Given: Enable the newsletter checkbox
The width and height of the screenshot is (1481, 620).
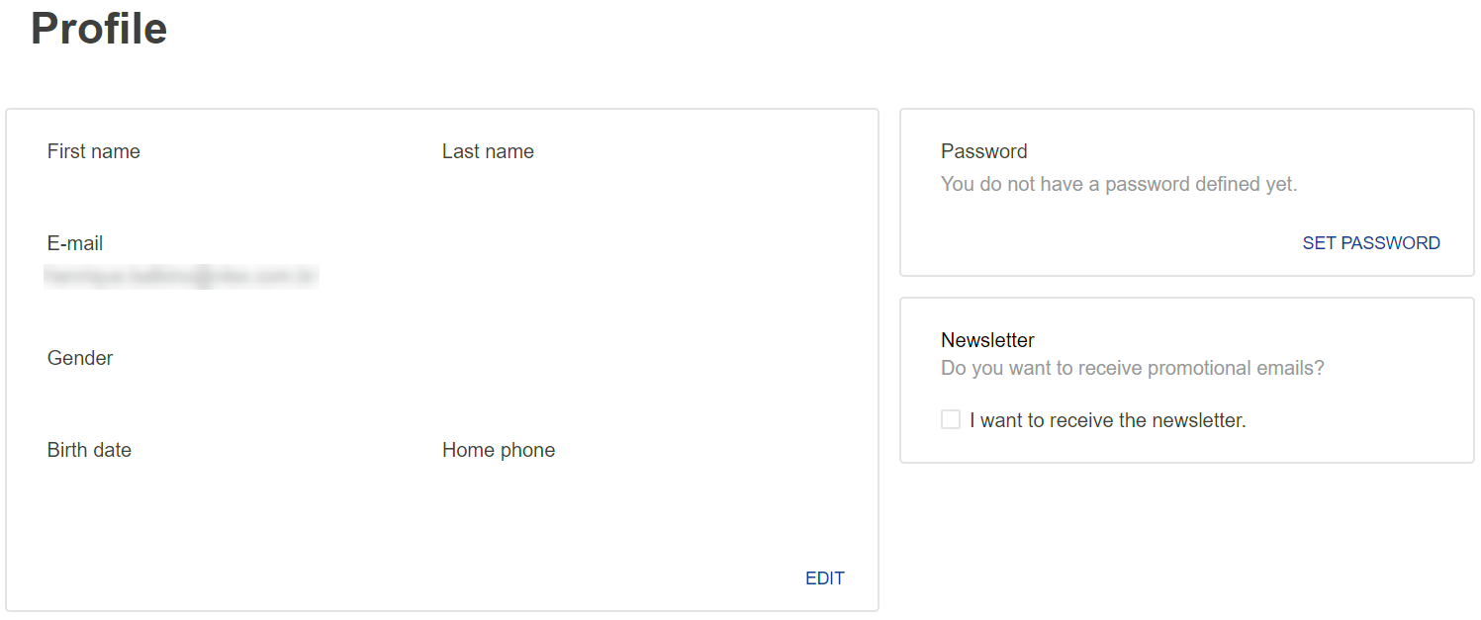Looking at the screenshot, I should 951,420.
